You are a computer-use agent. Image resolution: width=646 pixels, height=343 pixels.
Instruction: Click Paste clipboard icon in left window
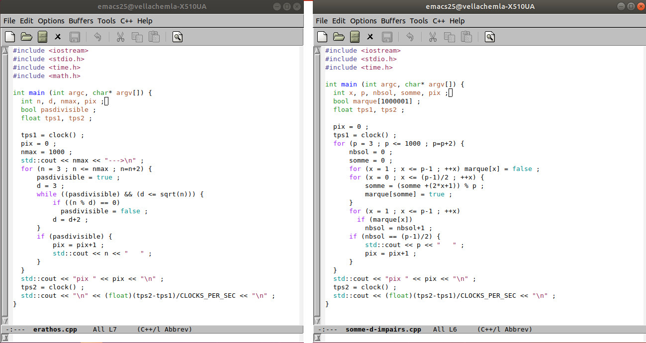click(x=154, y=37)
